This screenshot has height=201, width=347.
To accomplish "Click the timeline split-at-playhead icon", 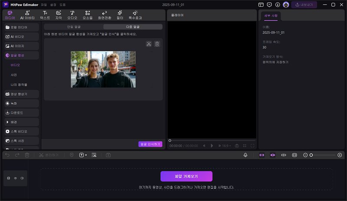I will (x=284, y=155).
